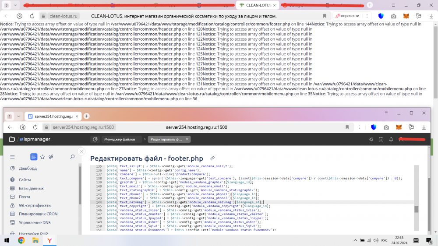Image resolution: width=438 pixels, height=246 pixels.
Task: Reload the server254.hosting.reg.ru page
Action: [35, 127]
